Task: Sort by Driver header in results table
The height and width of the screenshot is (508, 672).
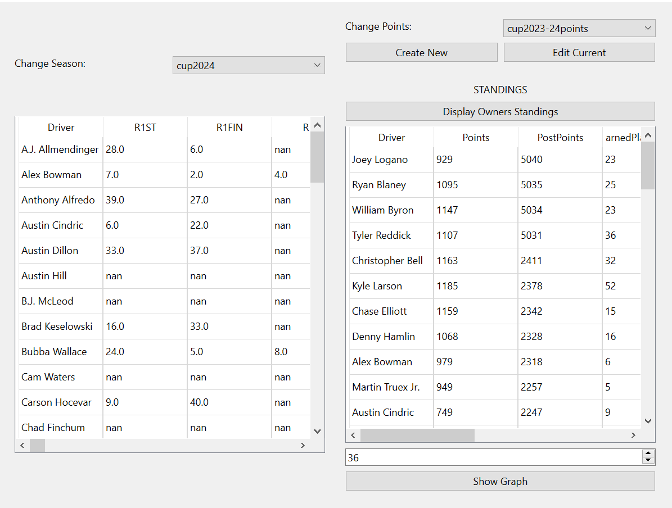Action: click(61, 127)
